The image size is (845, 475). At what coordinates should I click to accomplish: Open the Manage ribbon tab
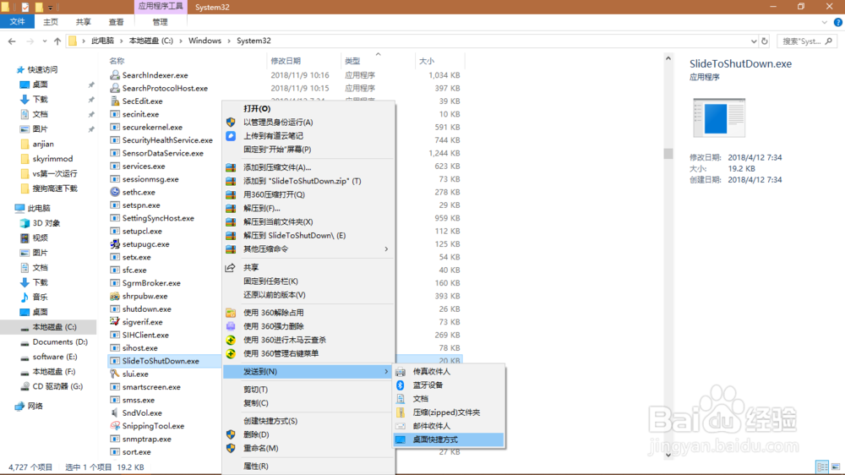(x=160, y=22)
